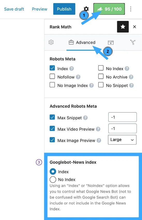Publish the post

[64, 9]
